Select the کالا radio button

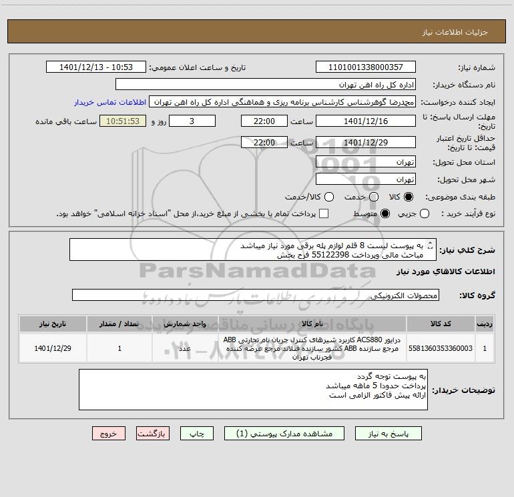pyautogui.click(x=409, y=197)
